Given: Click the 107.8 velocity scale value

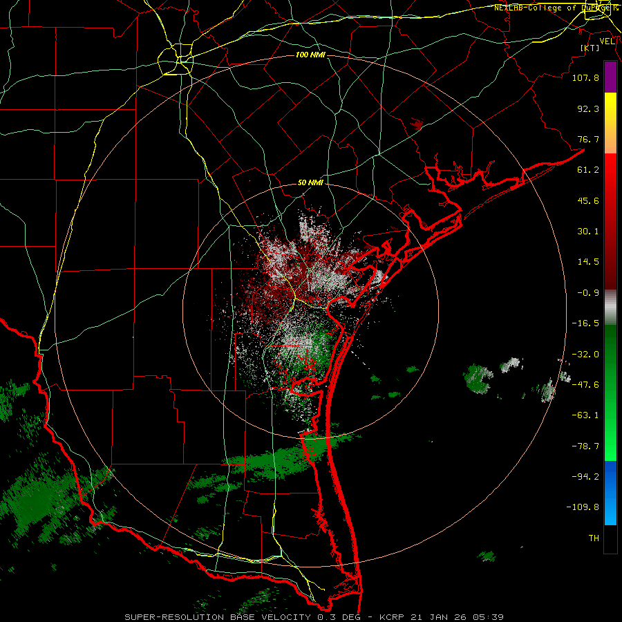Looking at the screenshot, I should coord(585,77).
